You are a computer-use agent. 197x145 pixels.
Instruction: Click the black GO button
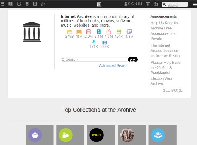tap(133, 59)
